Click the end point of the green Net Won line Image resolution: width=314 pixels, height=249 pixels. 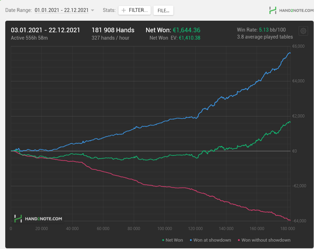coord(290,122)
